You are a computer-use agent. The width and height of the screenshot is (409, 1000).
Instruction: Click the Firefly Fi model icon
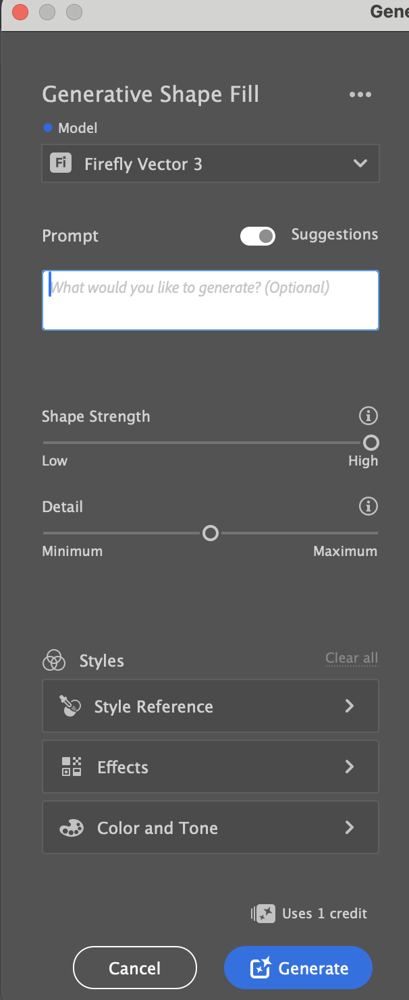[x=61, y=163]
